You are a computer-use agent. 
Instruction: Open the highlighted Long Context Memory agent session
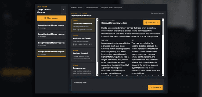tap(51, 53)
